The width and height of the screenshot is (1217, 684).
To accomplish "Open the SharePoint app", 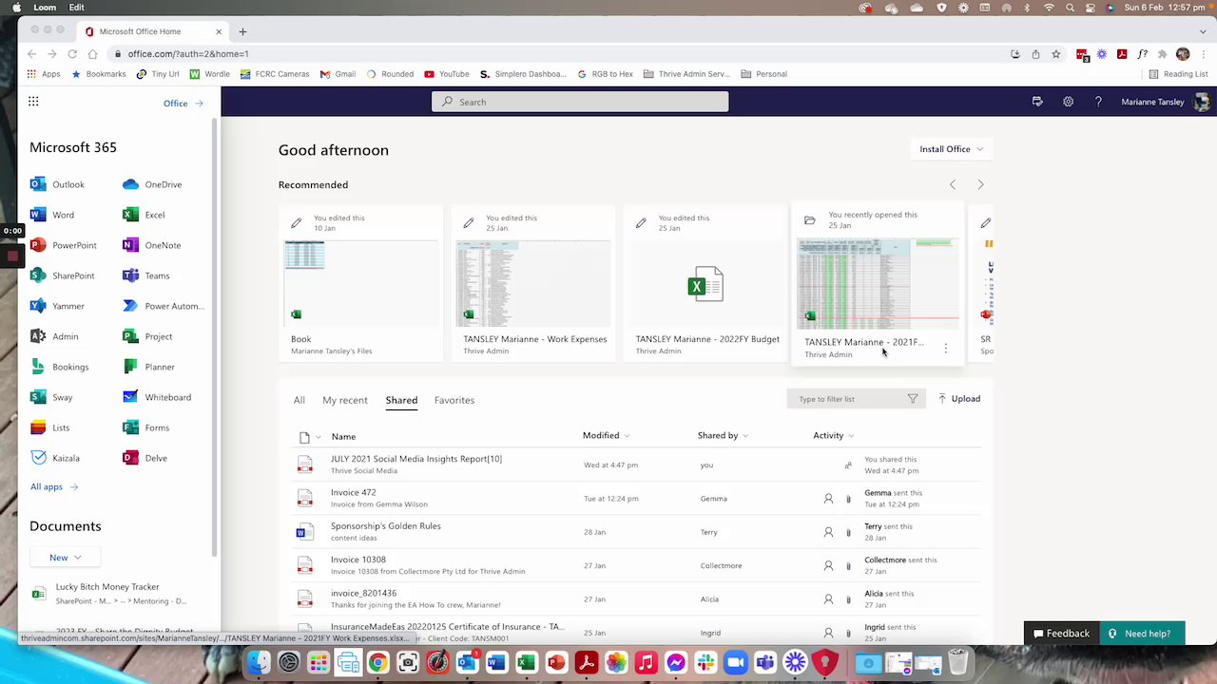I will coord(63,275).
